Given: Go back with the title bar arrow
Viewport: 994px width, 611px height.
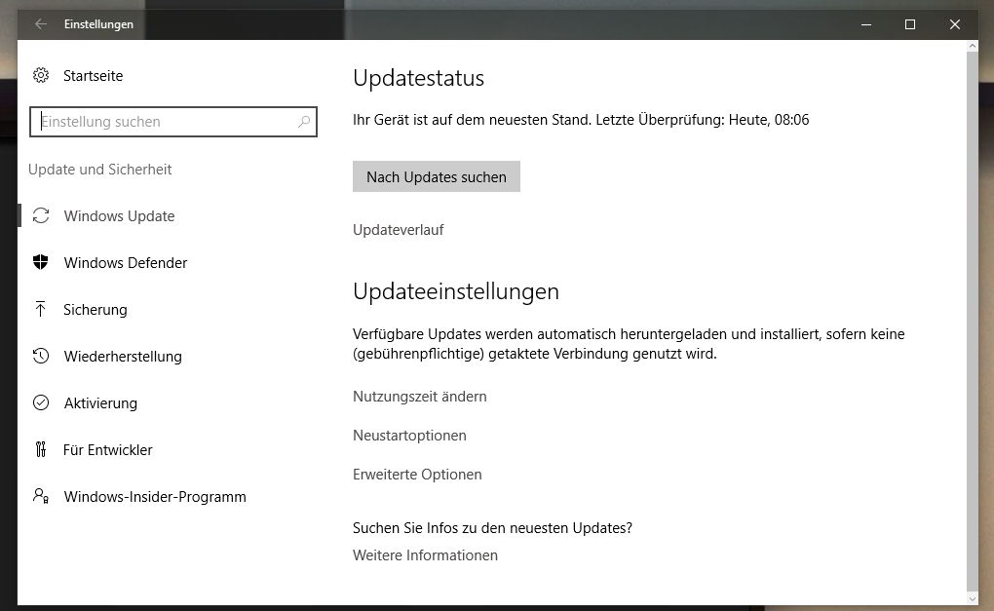Looking at the screenshot, I should coord(41,24).
